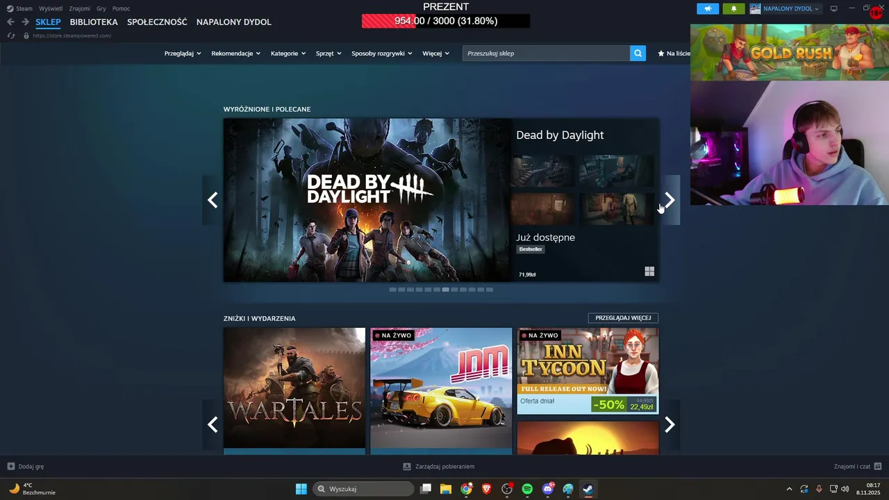Show next featured game in carousel

[x=670, y=200]
